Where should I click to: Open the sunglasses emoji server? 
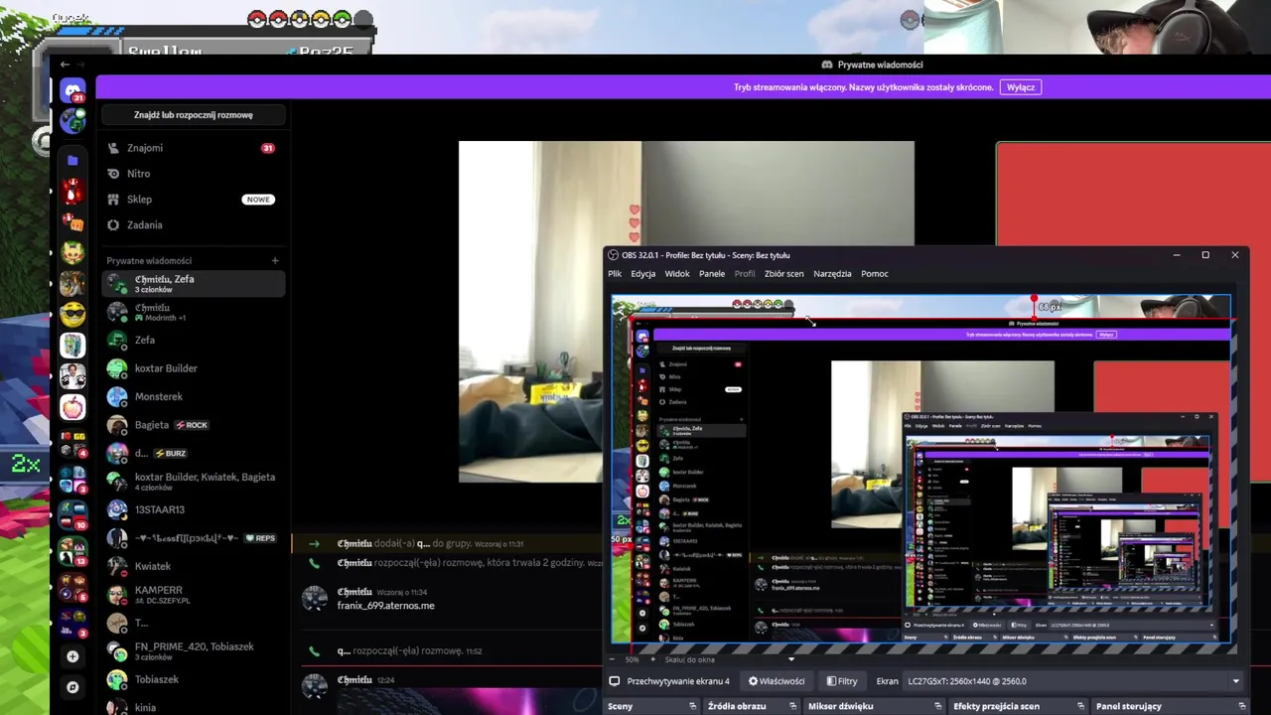click(x=72, y=314)
